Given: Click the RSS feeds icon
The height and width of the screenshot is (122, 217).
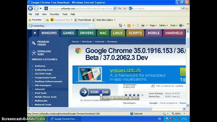Looking at the screenshot, I should pos(129,25).
